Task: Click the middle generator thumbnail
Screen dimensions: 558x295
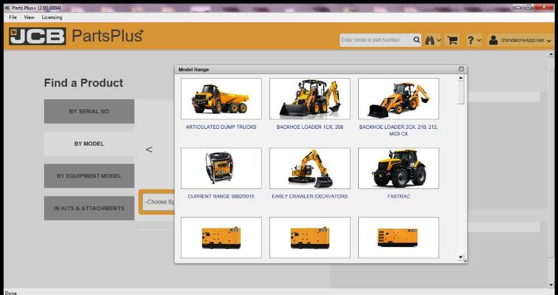Action: pyautogui.click(x=310, y=238)
